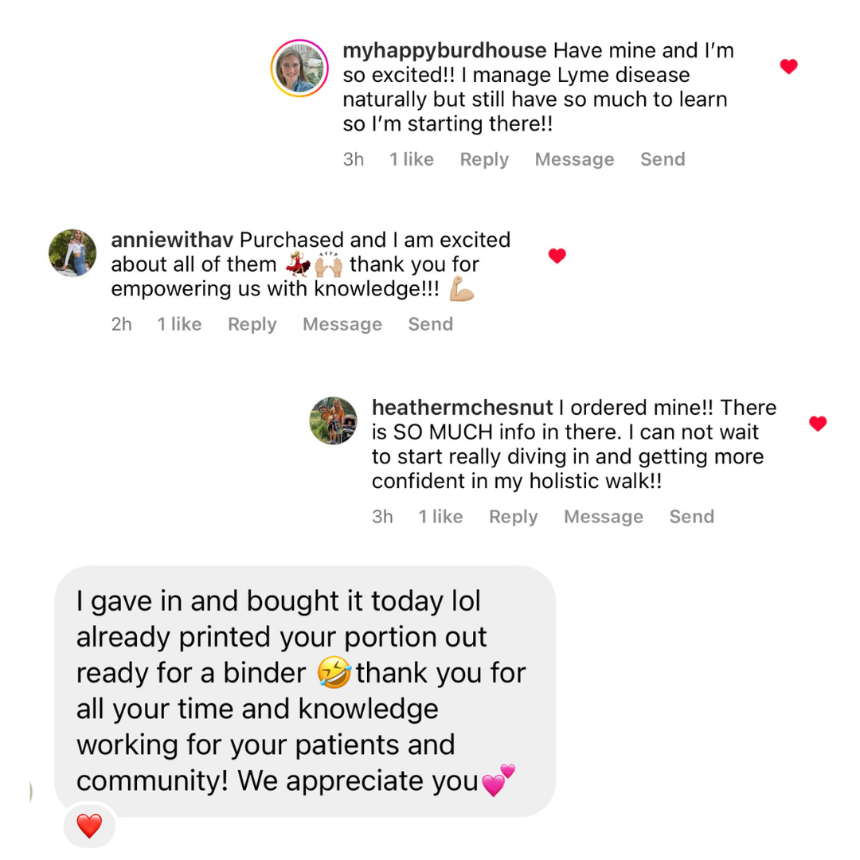Toggle like heart on heathermchesnut's comment

[x=818, y=424]
